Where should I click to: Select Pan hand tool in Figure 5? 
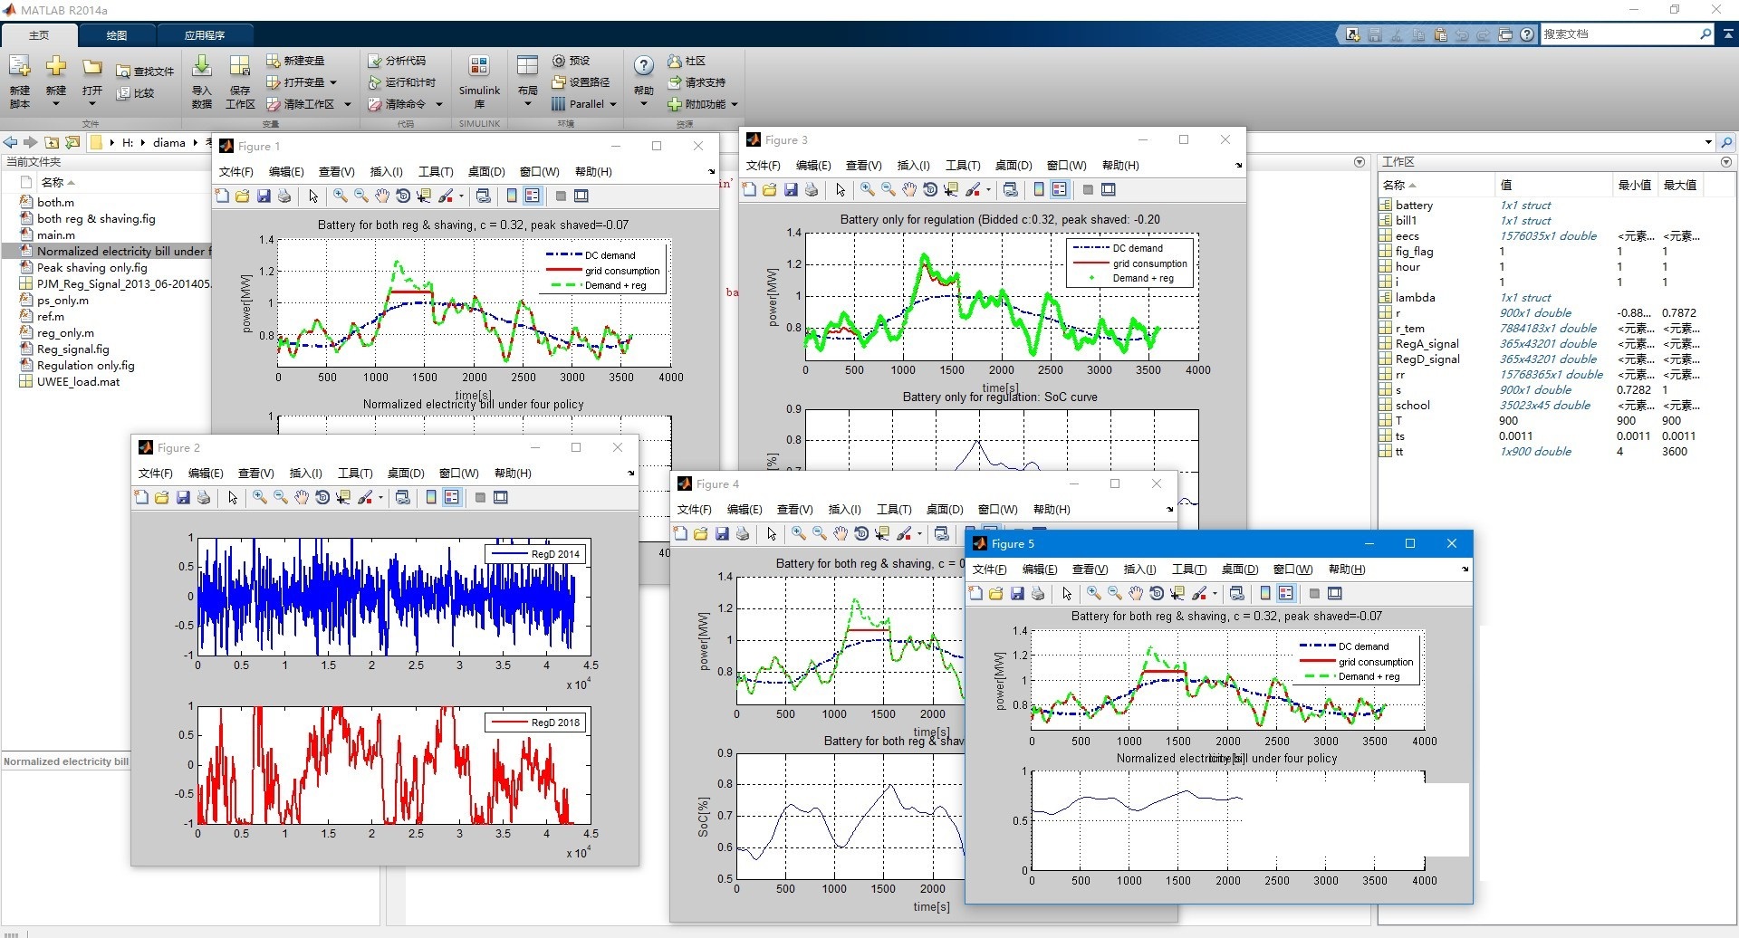tap(1136, 593)
